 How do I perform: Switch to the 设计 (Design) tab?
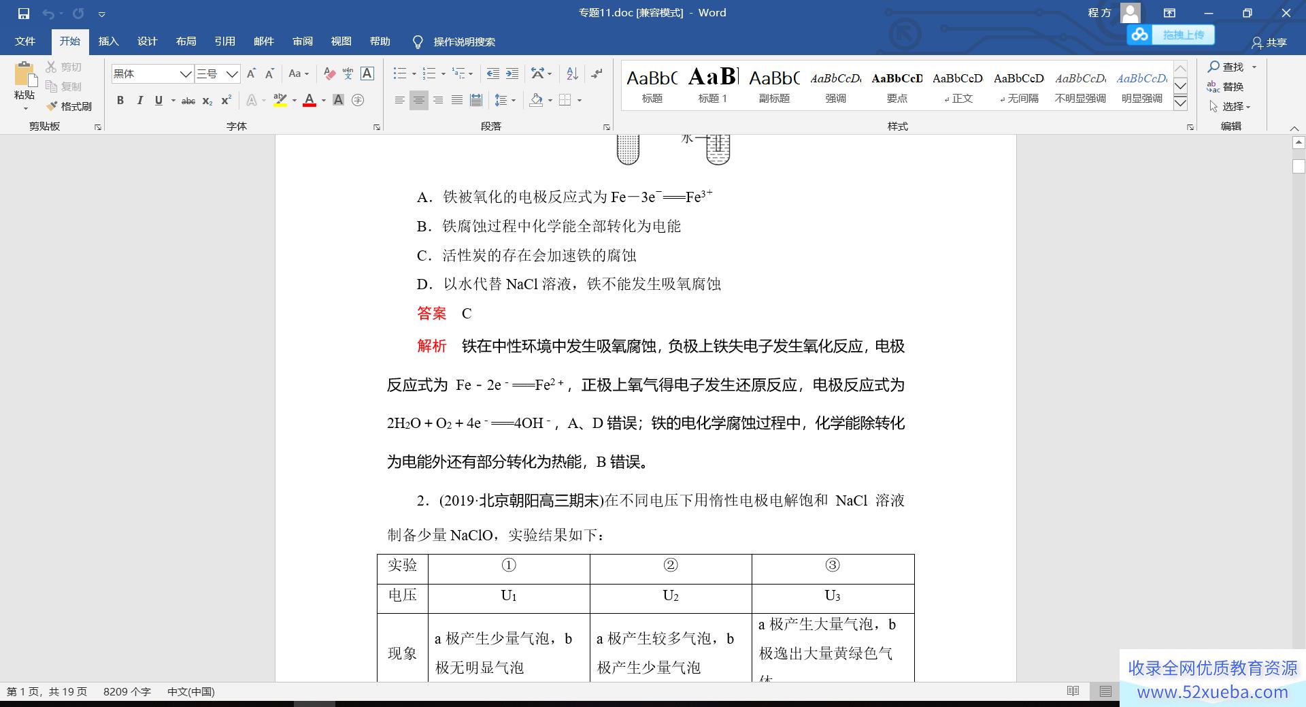[147, 42]
